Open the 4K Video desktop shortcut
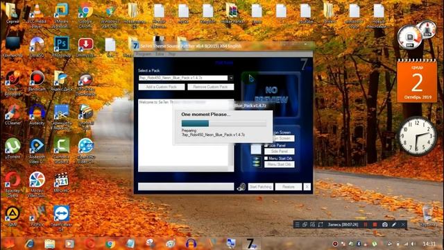Image resolution: width=444 pixels, height=250 pixels. point(86,151)
